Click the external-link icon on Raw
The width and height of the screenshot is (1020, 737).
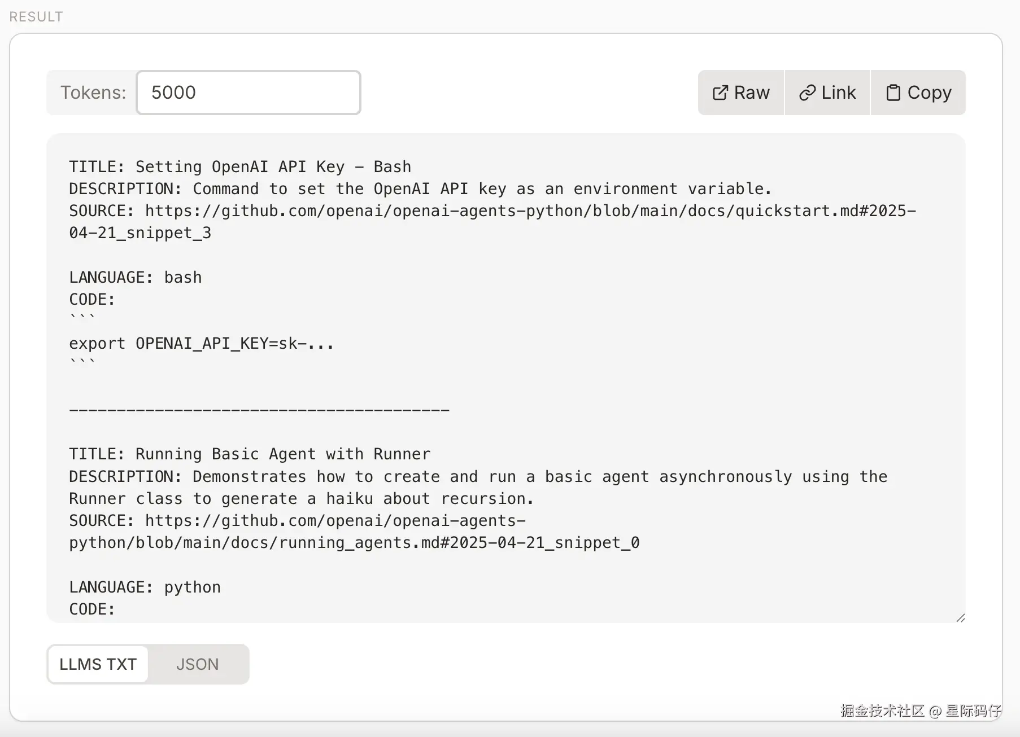[720, 93]
